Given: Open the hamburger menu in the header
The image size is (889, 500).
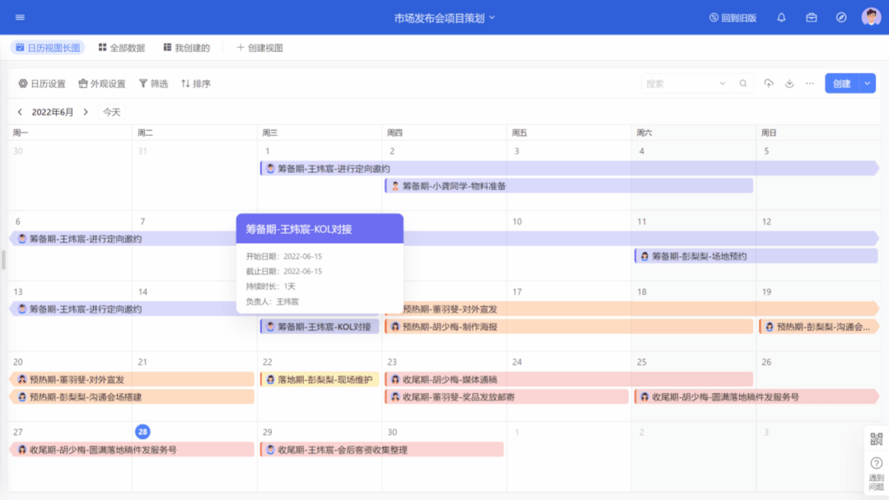Looking at the screenshot, I should 20,17.
